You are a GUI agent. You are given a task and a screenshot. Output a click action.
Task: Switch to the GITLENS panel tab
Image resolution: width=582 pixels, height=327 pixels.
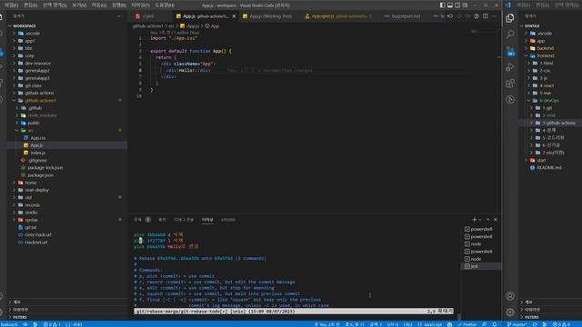click(x=228, y=220)
